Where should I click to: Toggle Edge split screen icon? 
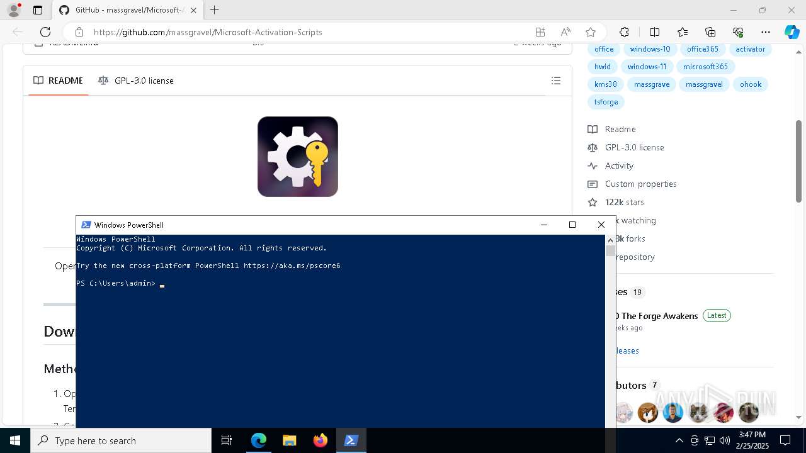coord(654,32)
